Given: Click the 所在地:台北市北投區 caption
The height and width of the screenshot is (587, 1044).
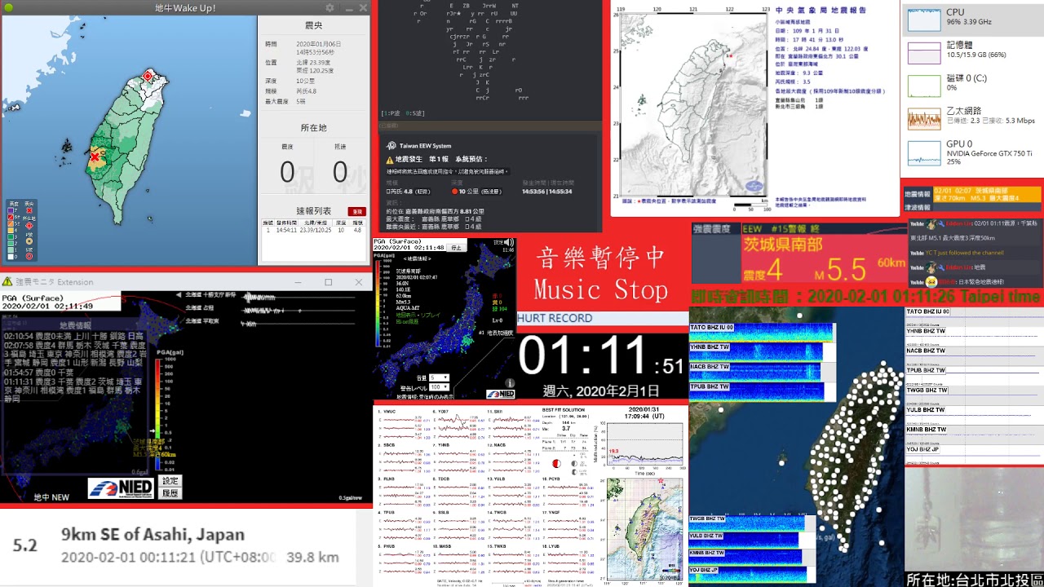Looking at the screenshot, I should pyautogui.click(x=973, y=580).
